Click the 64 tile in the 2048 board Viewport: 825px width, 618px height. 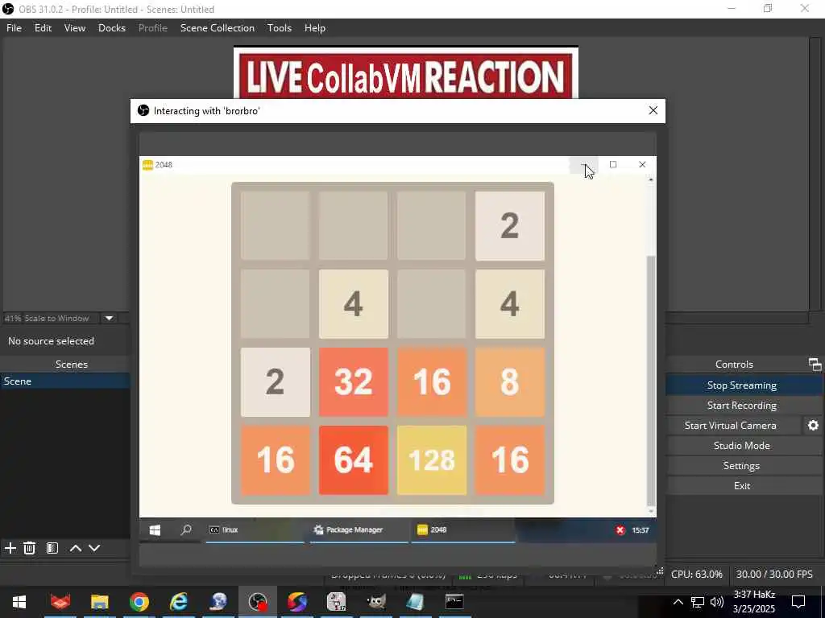point(353,459)
